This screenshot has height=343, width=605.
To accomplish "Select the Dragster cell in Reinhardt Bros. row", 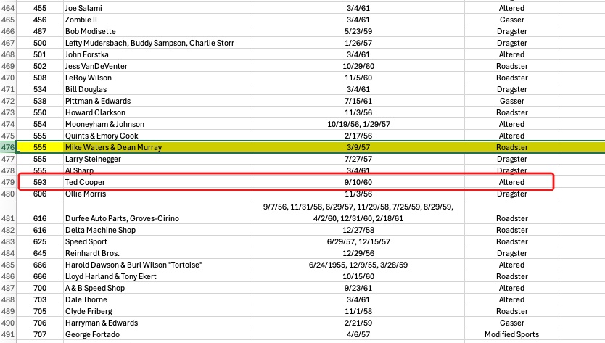I will pyautogui.click(x=511, y=253).
